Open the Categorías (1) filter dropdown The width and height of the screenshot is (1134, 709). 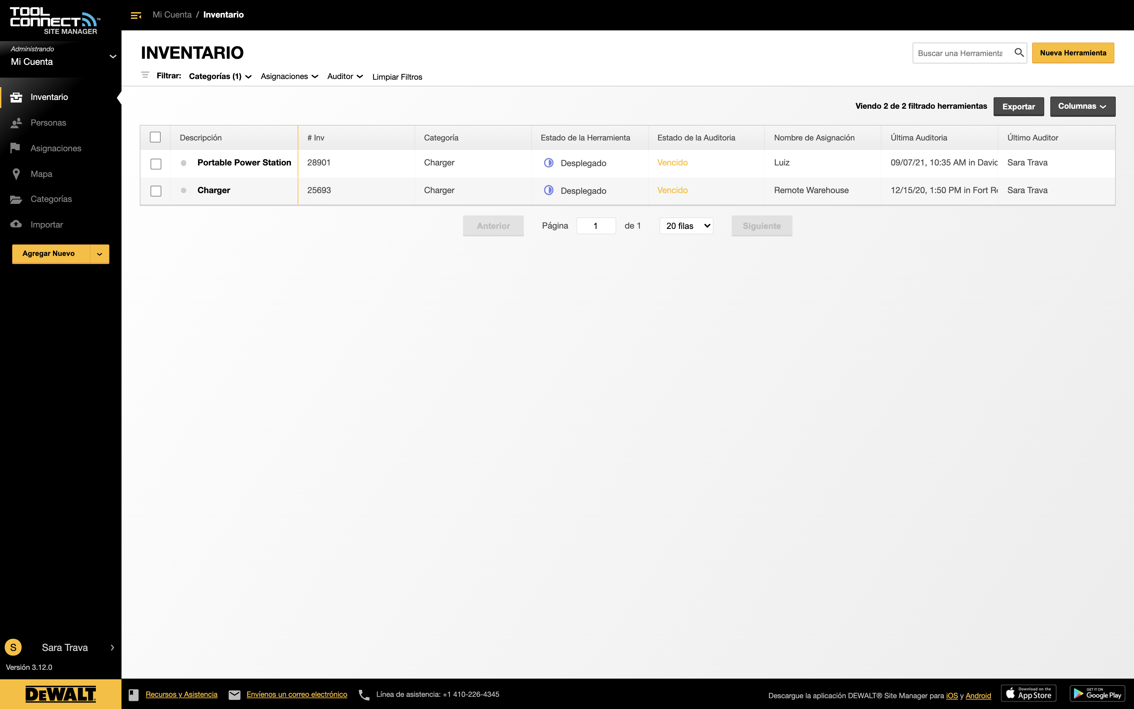pyautogui.click(x=220, y=76)
